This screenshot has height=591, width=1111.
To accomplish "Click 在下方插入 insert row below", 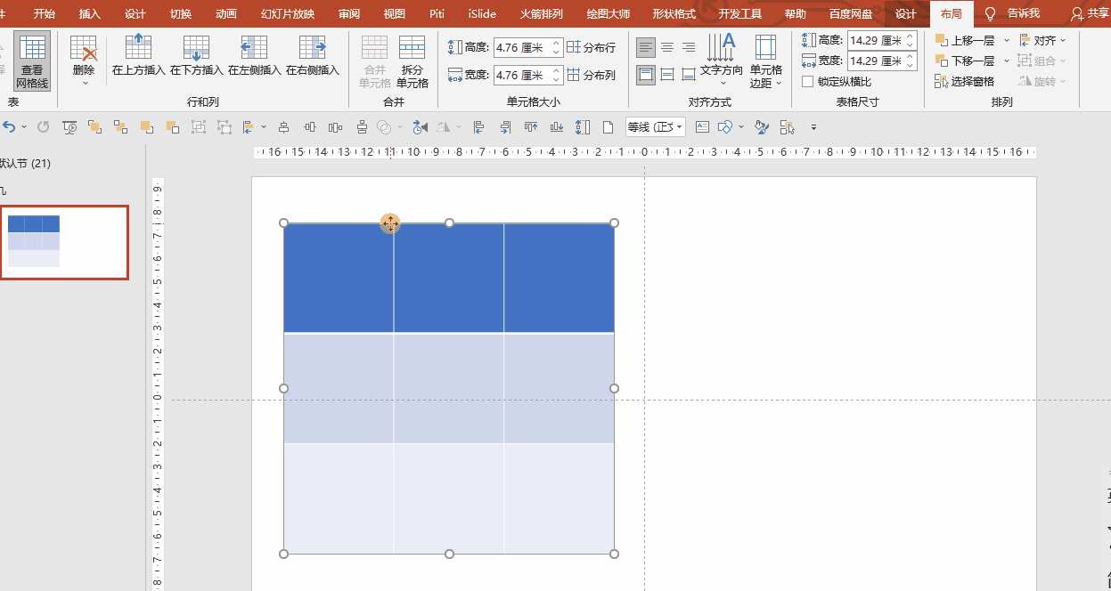I will click(196, 55).
